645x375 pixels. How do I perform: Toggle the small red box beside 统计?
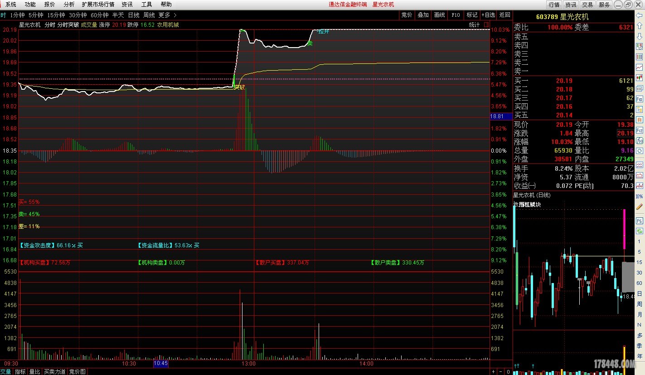[486, 25]
